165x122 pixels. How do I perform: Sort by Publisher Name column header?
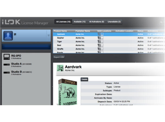(x=82, y=31)
